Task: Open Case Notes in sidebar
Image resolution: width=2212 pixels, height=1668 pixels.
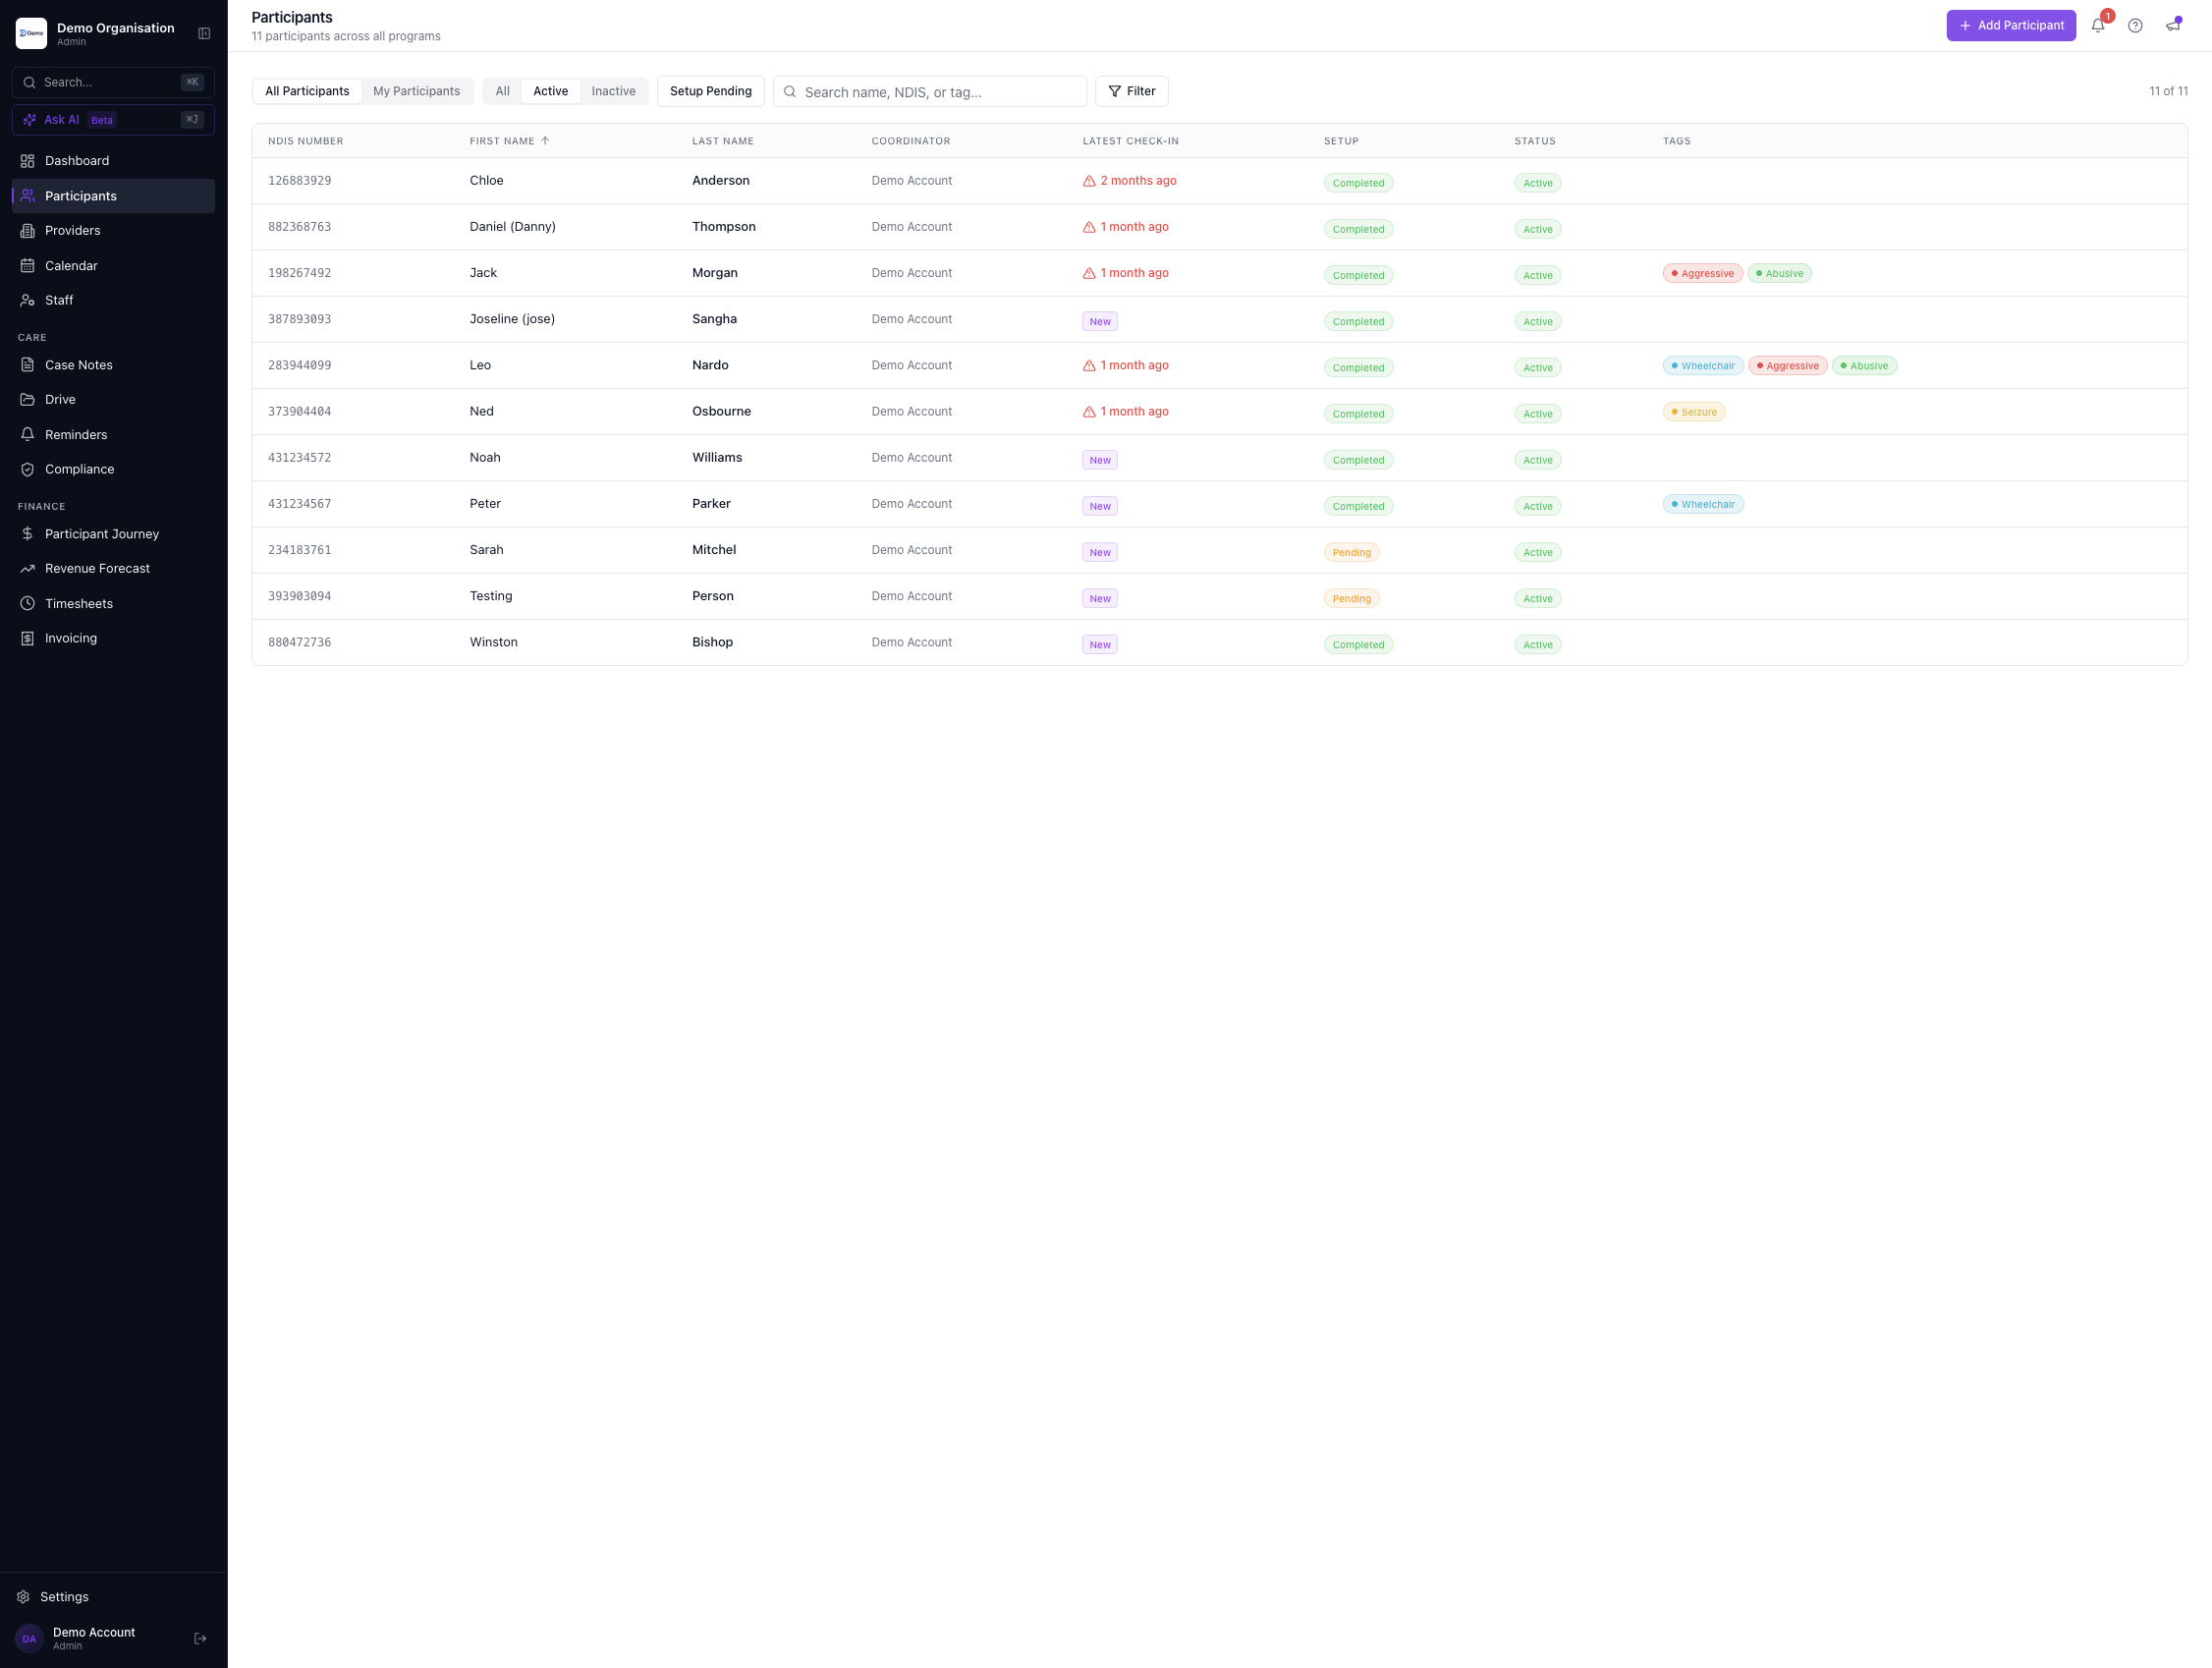Action: pos(113,365)
